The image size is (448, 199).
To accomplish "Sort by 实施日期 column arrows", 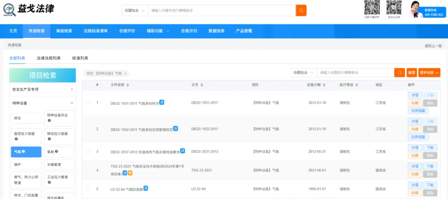I will [324, 85].
